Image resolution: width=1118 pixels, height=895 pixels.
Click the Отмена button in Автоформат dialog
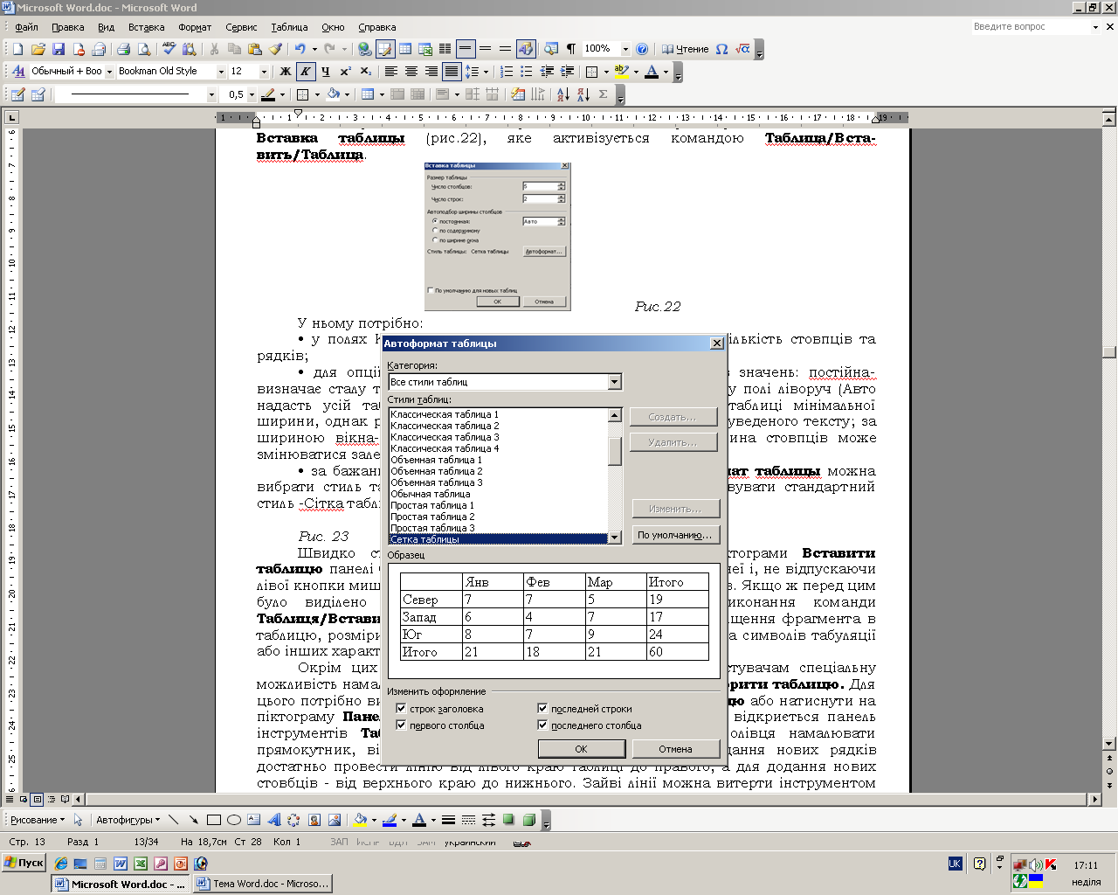675,749
